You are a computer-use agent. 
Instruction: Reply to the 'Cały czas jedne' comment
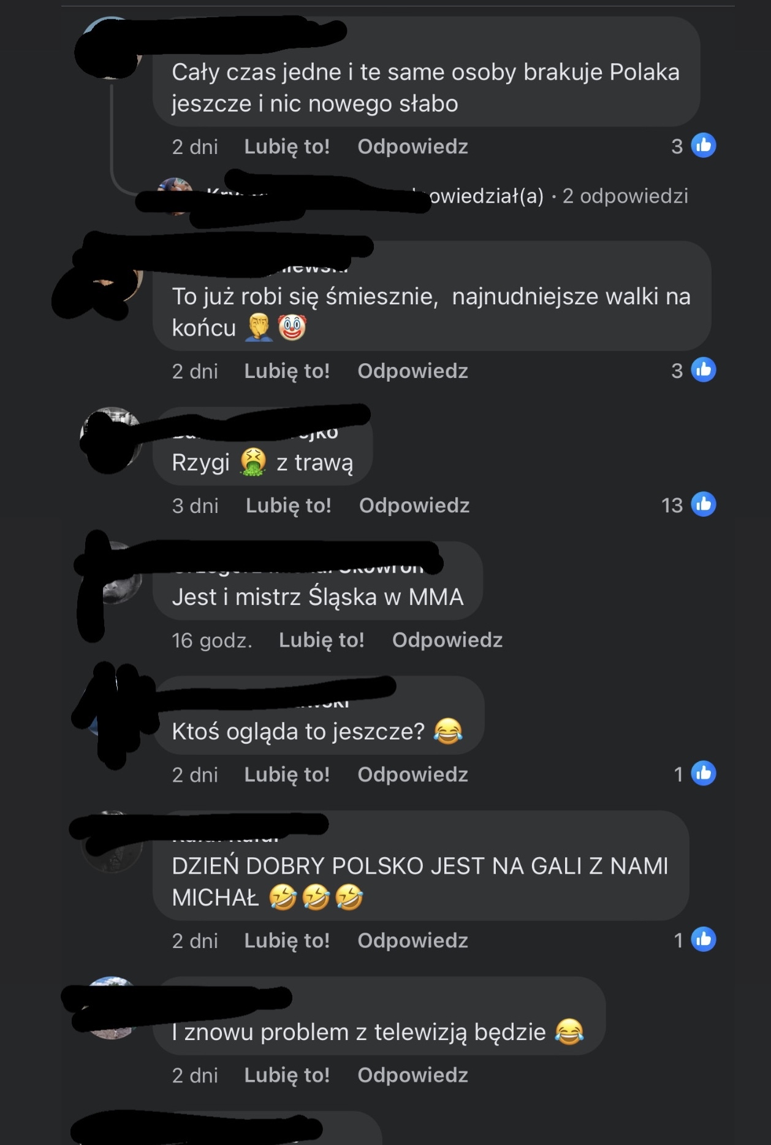click(x=412, y=146)
